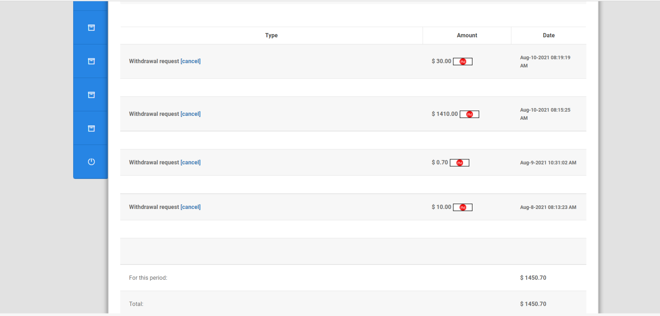The height and width of the screenshot is (316, 660).
Task: Click the fourth archive box sidebar icon
Action: pos(91,128)
